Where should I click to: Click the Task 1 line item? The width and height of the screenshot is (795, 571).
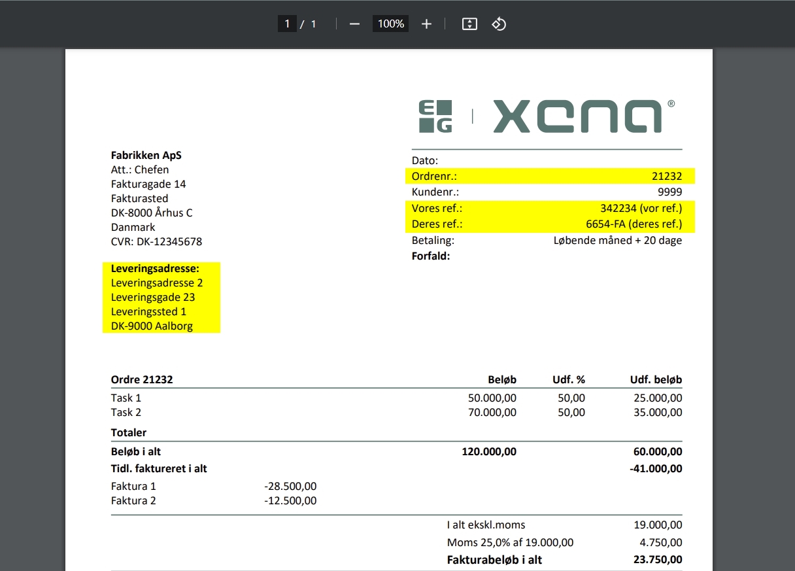tap(125, 398)
